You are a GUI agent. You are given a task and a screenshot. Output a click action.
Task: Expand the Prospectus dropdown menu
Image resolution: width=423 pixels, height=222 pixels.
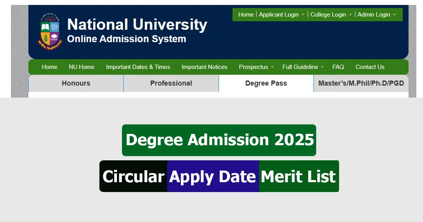coord(256,67)
